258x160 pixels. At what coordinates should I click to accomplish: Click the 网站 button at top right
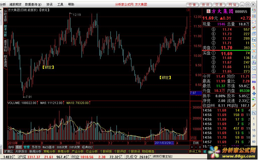(232, 5)
